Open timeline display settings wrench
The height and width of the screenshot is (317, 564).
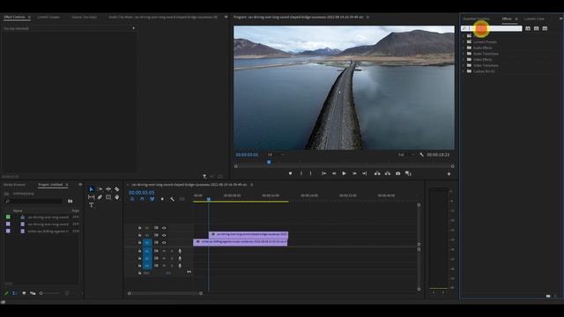tap(173, 199)
